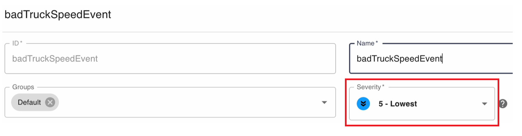Screen dimensions: 522x136
Task: Select the Default group chip label
Action: (29, 102)
